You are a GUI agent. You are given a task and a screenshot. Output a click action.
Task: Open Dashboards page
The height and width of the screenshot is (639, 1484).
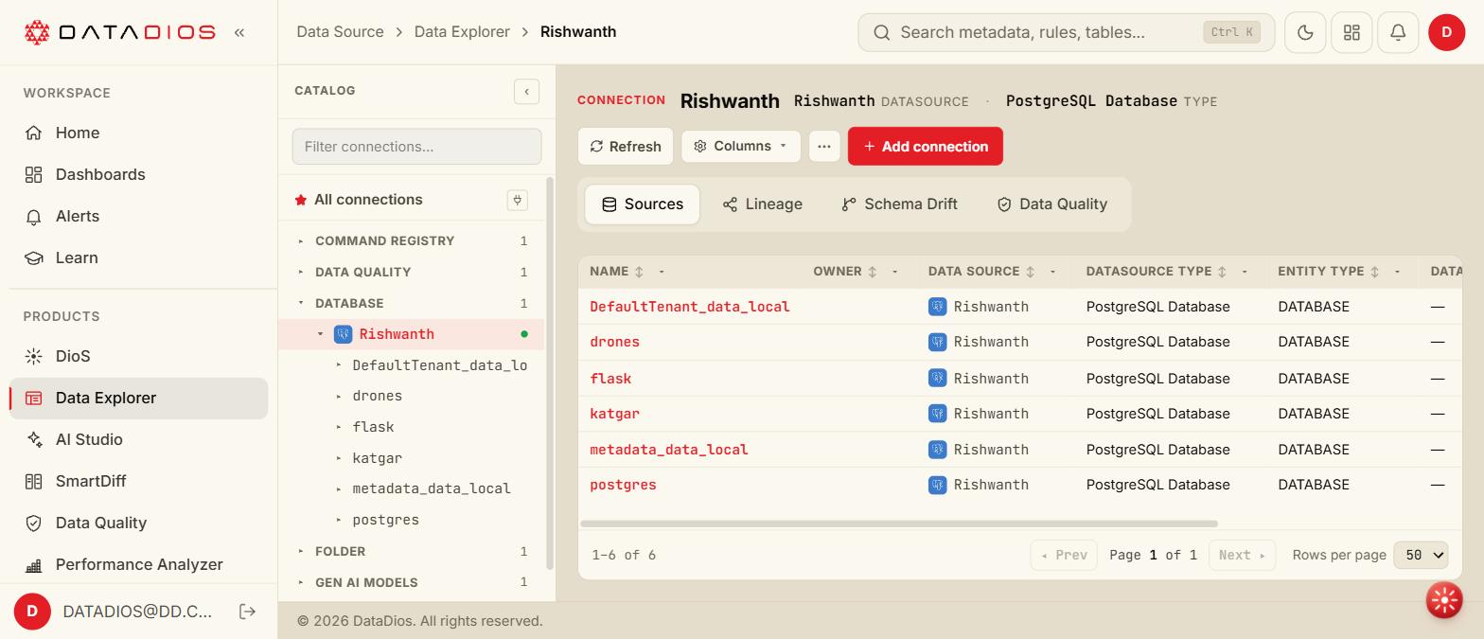tap(138, 174)
